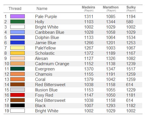
Task: Click the Dolphin Blue name text
Action: point(47,38)
